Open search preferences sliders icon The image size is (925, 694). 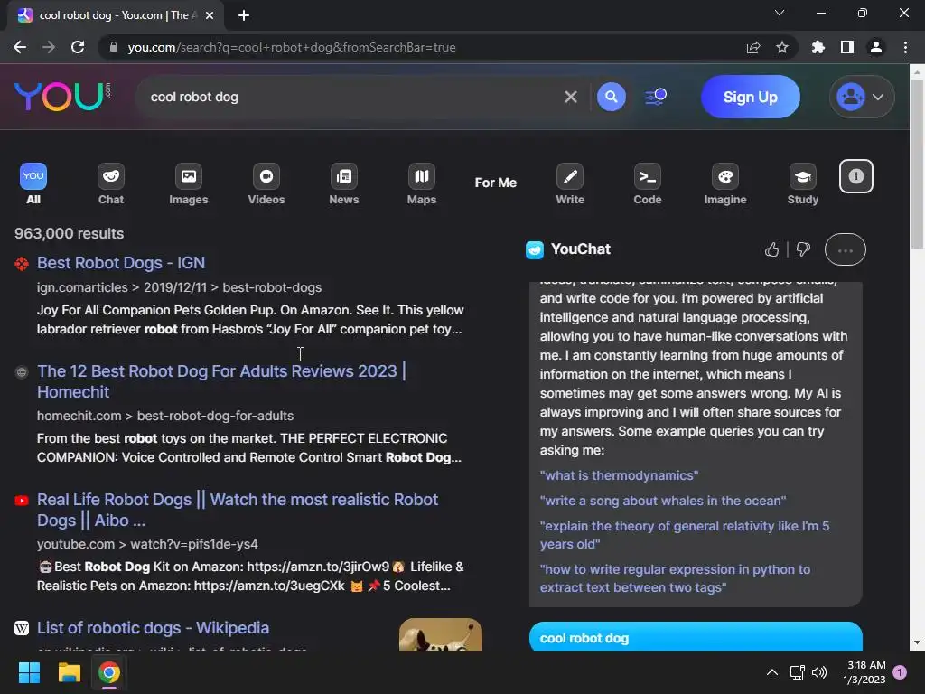[656, 97]
